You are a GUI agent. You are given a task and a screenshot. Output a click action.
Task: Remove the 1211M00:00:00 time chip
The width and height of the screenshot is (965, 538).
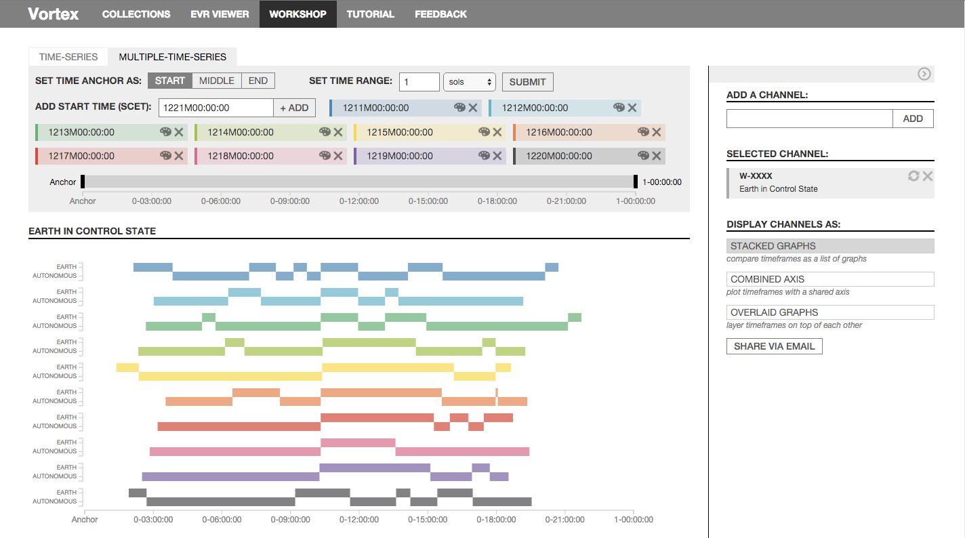click(473, 108)
